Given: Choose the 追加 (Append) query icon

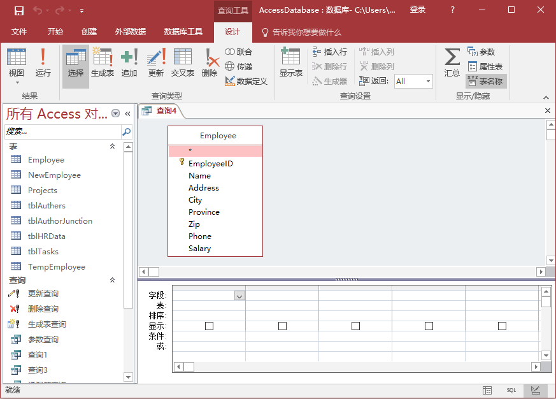Looking at the screenshot, I should pos(129,63).
